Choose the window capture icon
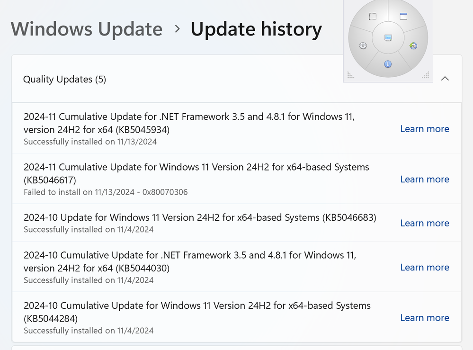 pyautogui.click(x=403, y=16)
